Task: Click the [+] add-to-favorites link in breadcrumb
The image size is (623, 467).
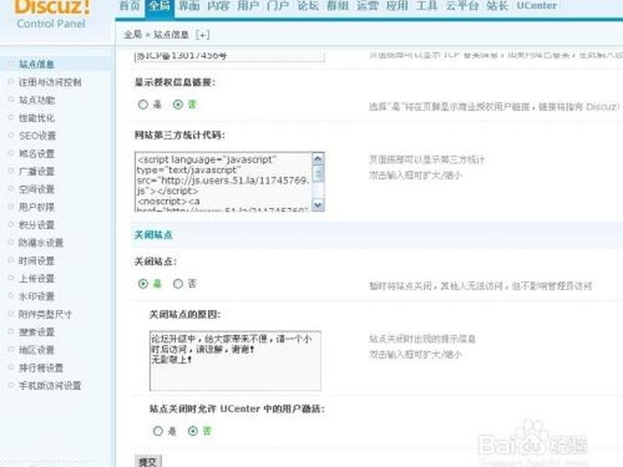Action: pyautogui.click(x=202, y=35)
